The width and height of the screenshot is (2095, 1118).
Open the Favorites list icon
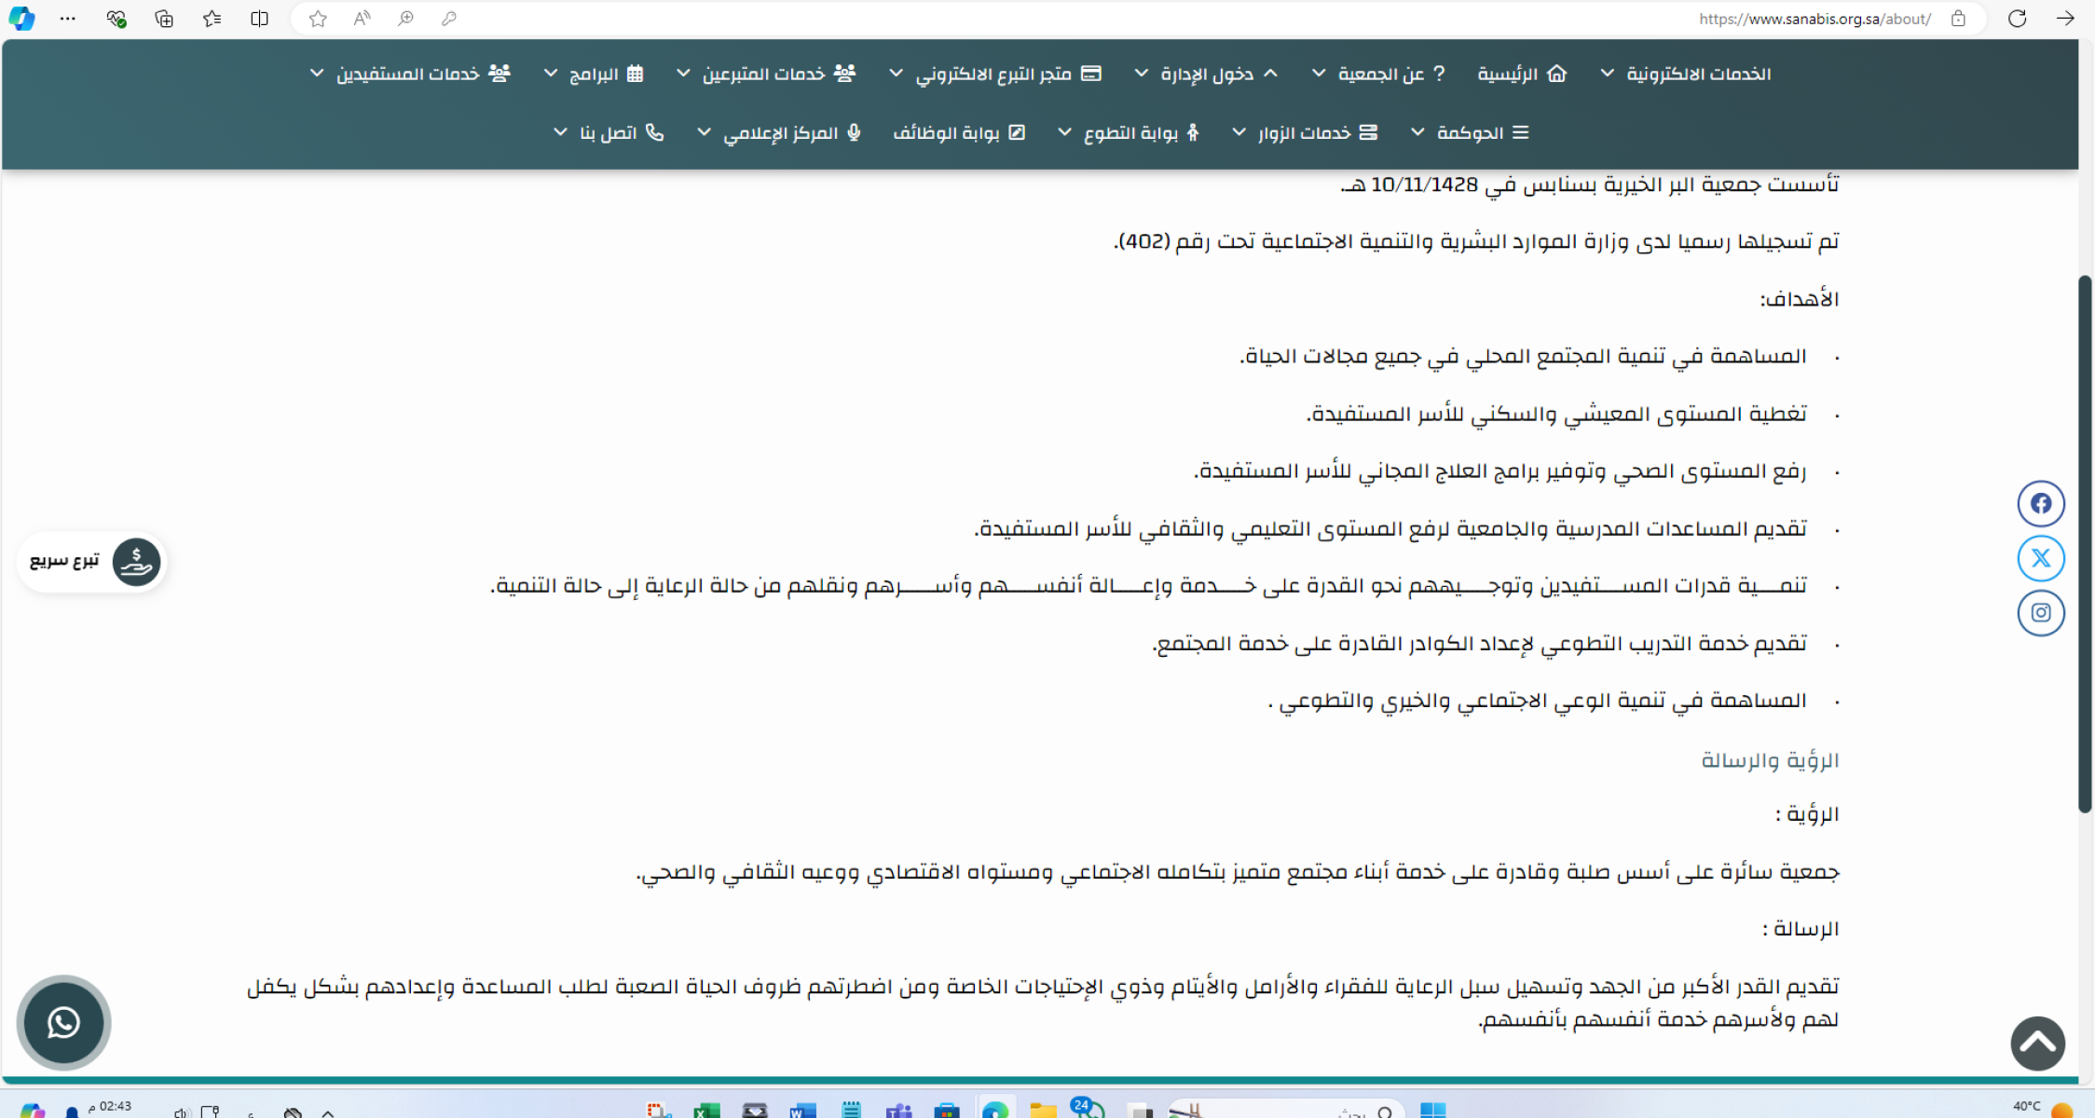click(x=212, y=19)
